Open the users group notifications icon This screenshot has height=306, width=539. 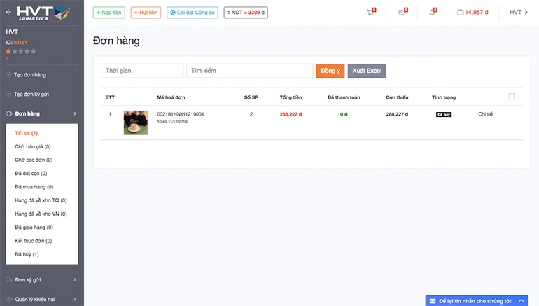click(402, 12)
